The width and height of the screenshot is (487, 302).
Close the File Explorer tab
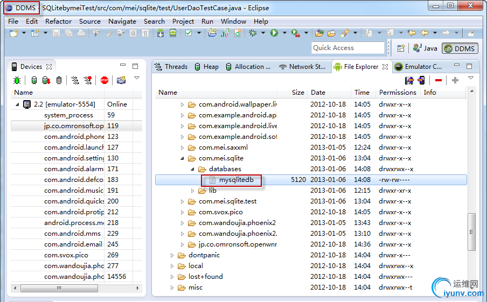tap(385, 67)
